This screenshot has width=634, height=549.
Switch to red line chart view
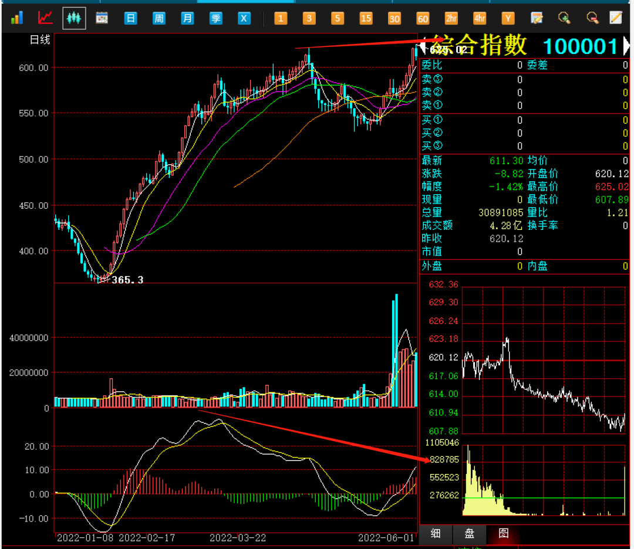[x=45, y=18]
